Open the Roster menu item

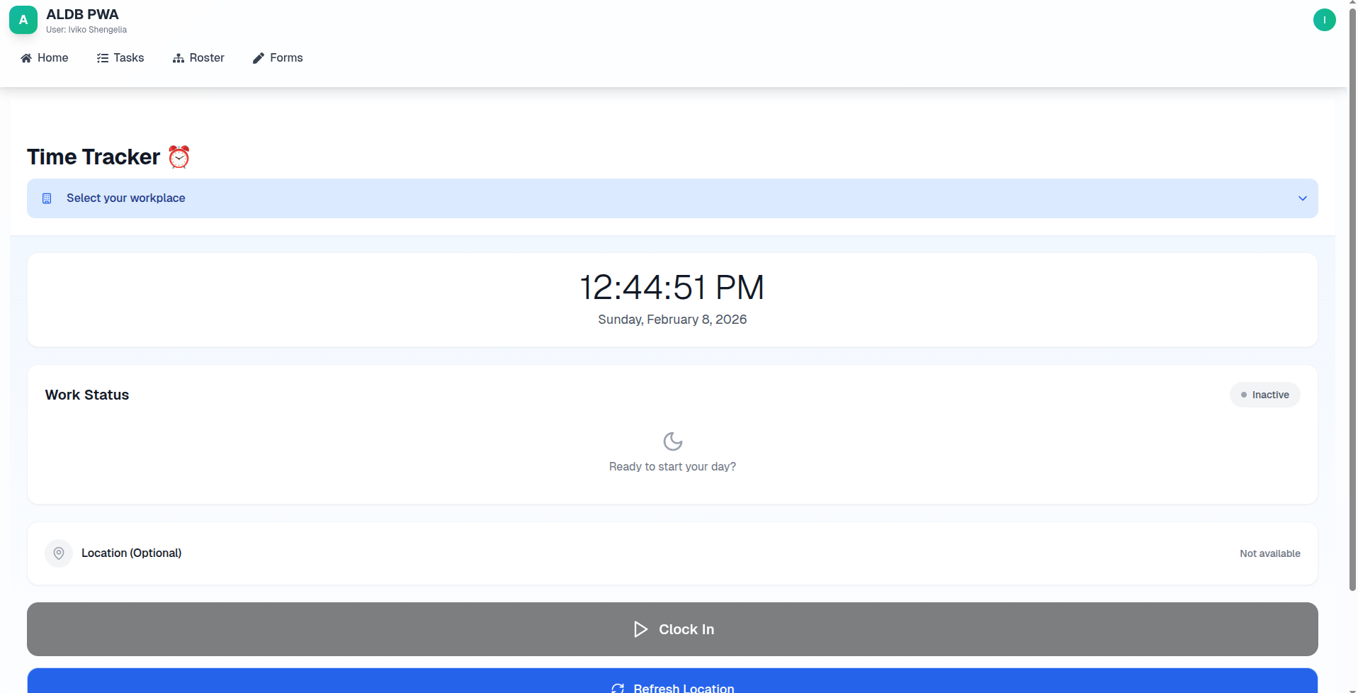pos(206,58)
